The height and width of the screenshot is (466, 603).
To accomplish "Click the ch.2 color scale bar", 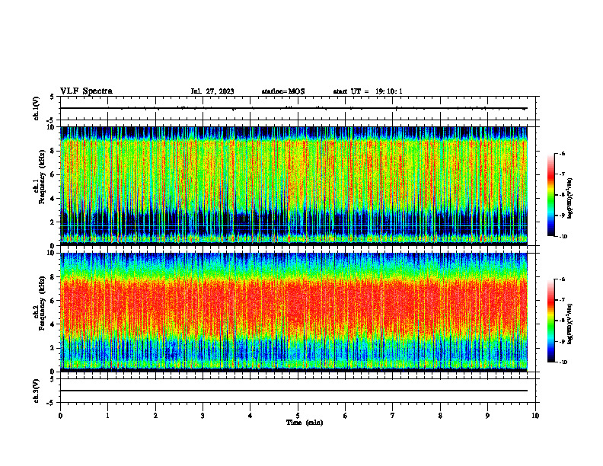I will pyautogui.click(x=550, y=321).
